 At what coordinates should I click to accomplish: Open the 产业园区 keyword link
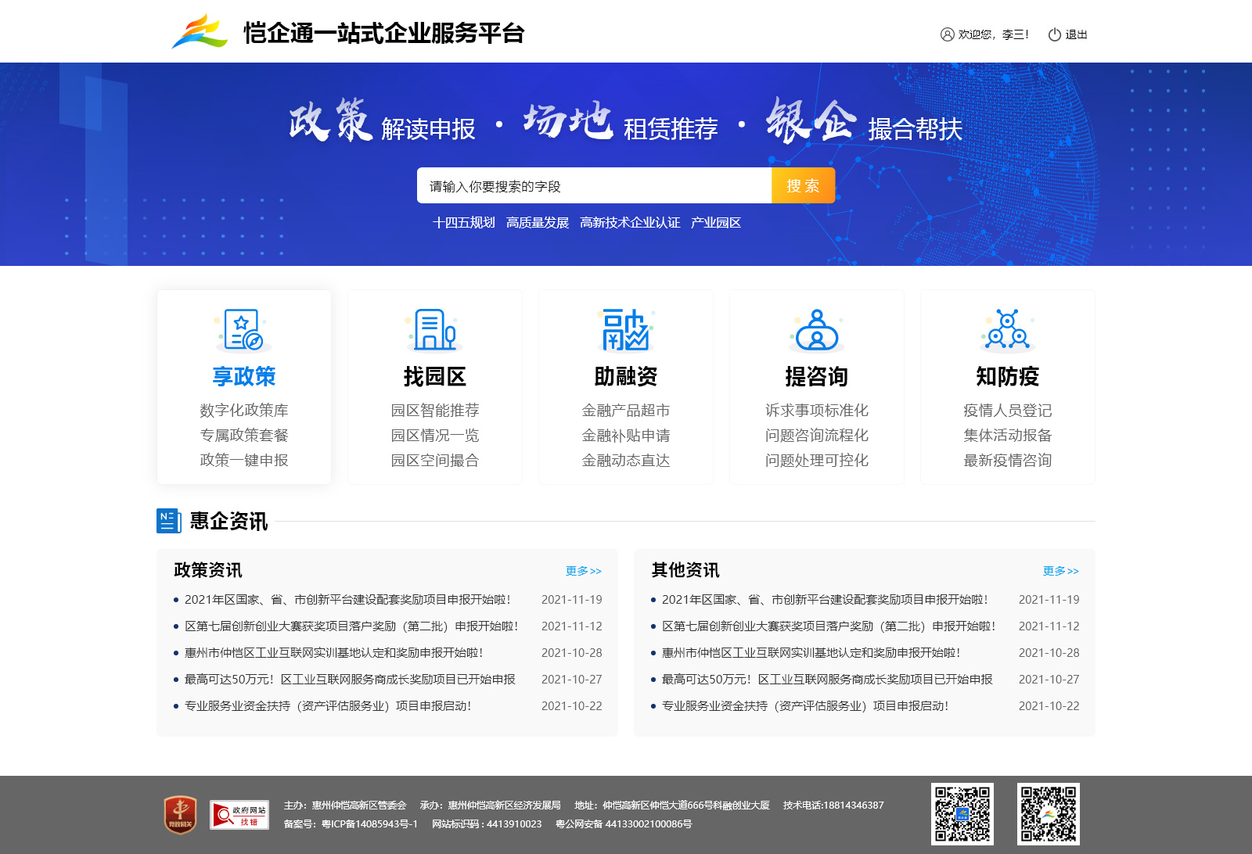(x=715, y=223)
